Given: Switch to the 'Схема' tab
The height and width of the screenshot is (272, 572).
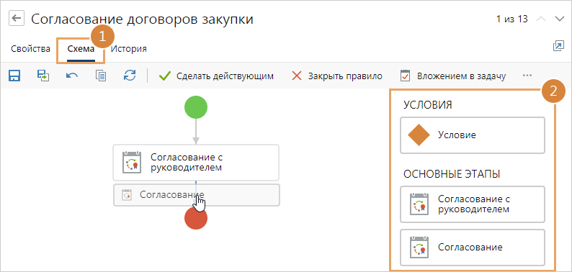Looking at the screenshot, I should point(81,49).
